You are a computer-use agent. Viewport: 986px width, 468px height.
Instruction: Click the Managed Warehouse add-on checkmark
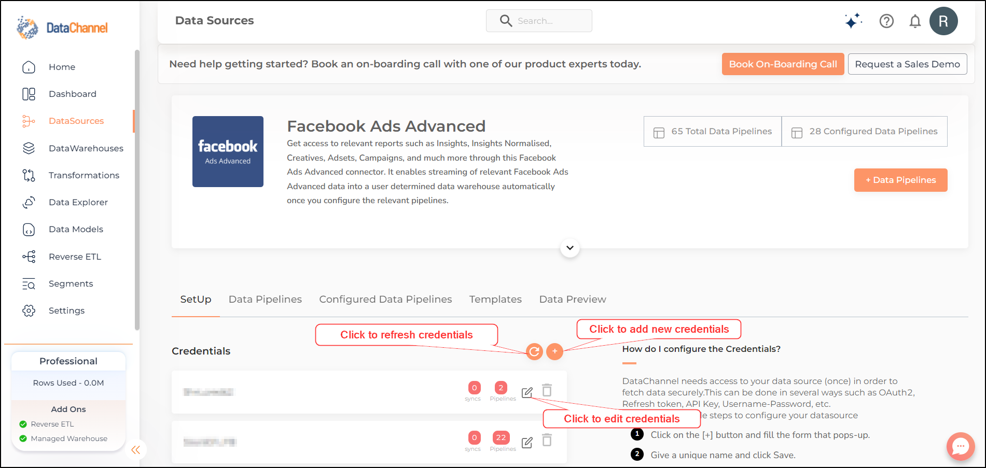click(23, 438)
